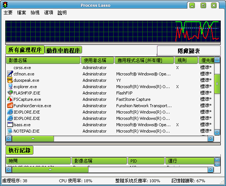The image size is (226, 186).
Task: Click process list horizontal scrollbar right arrow
Action: [211, 139]
